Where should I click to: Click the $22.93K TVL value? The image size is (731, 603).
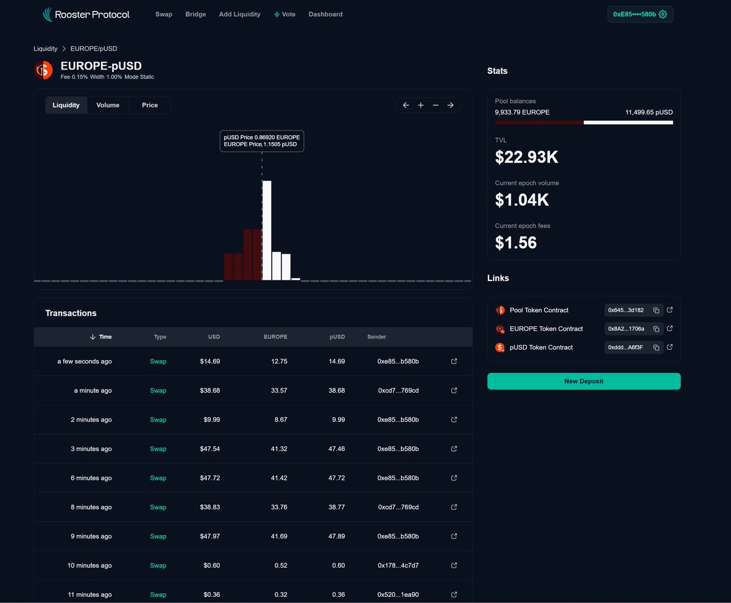point(526,157)
